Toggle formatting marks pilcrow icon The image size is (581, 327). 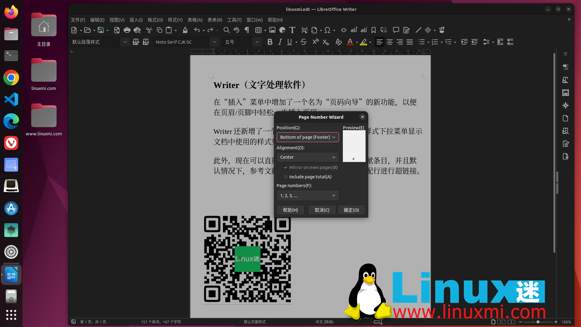[x=247, y=30]
